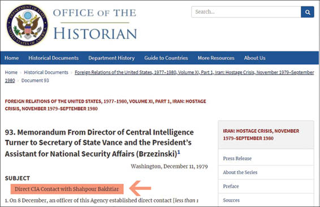Select the Preface sidebar link

coord(231,186)
